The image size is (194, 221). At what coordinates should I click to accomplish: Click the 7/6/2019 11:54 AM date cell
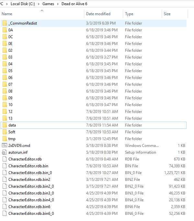102,125
